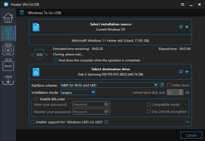Increase virtual hard disk size
This screenshot has width=205, height=141.
181,91
